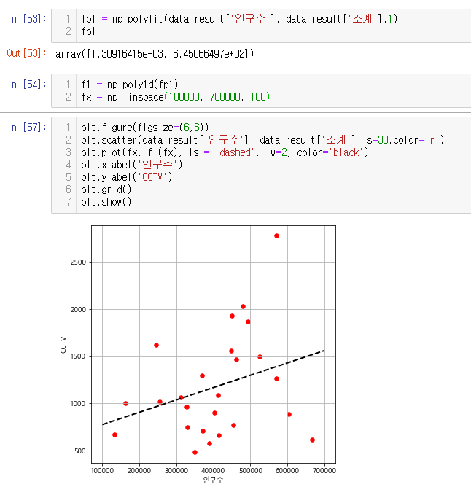This screenshot has width=471, height=495.
Task: Click the np.poly1d line in cell 54
Action: (x=130, y=85)
